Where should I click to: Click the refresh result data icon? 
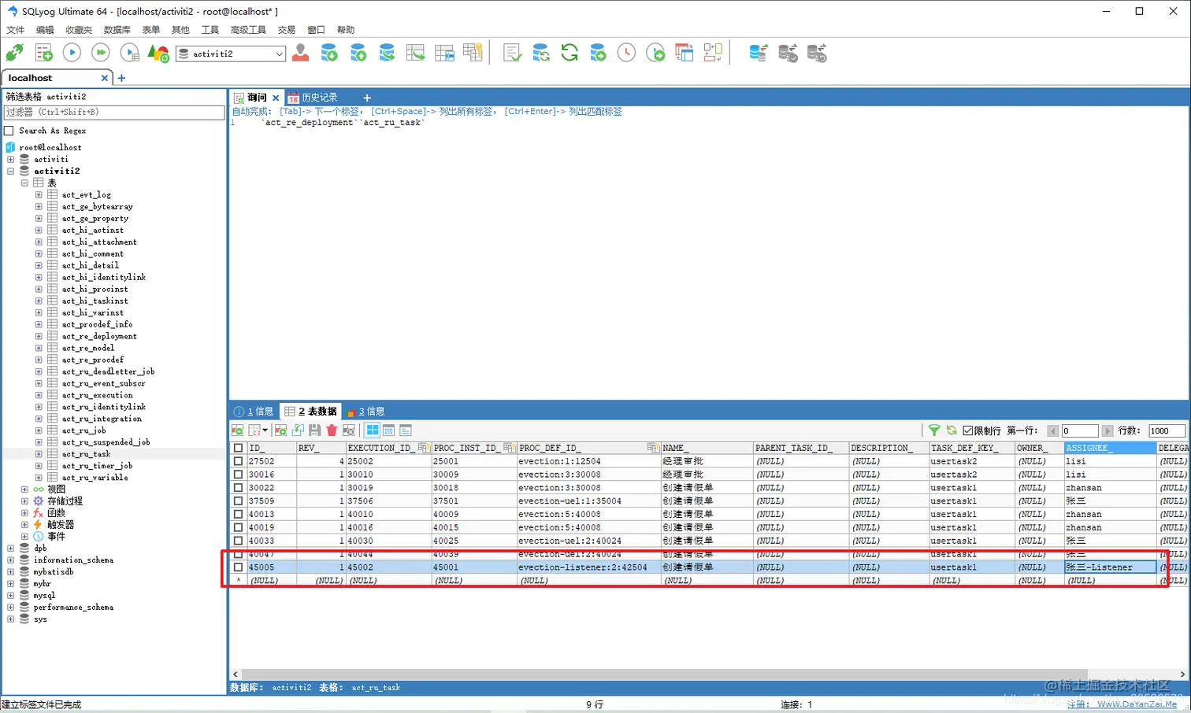tap(952, 430)
